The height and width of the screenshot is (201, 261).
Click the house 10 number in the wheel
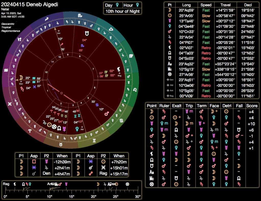click(x=60, y=57)
